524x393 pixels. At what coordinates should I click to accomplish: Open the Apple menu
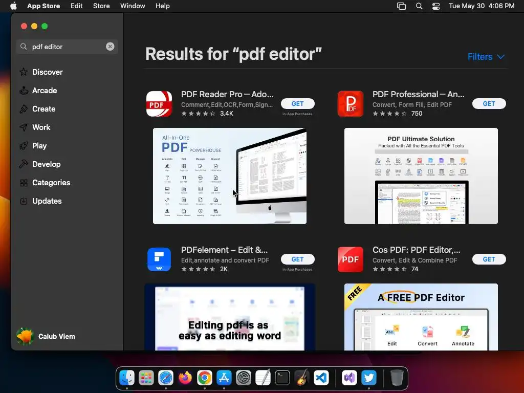[13, 6]
